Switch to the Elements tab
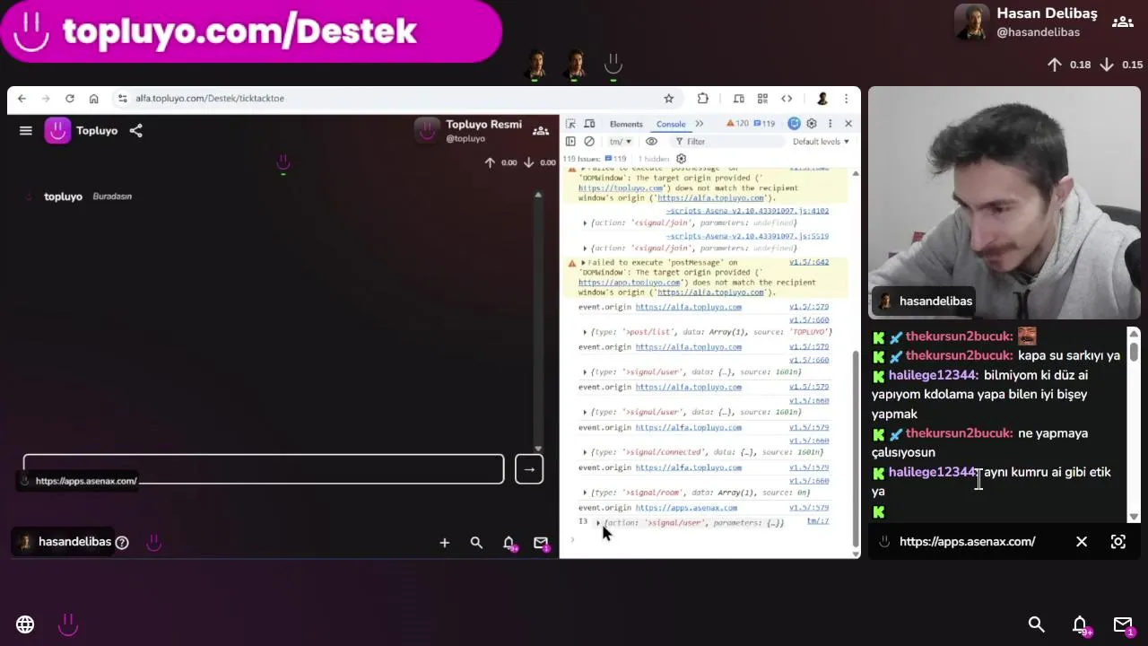The height and width of the screenshot is (646, 1148). 626,124
